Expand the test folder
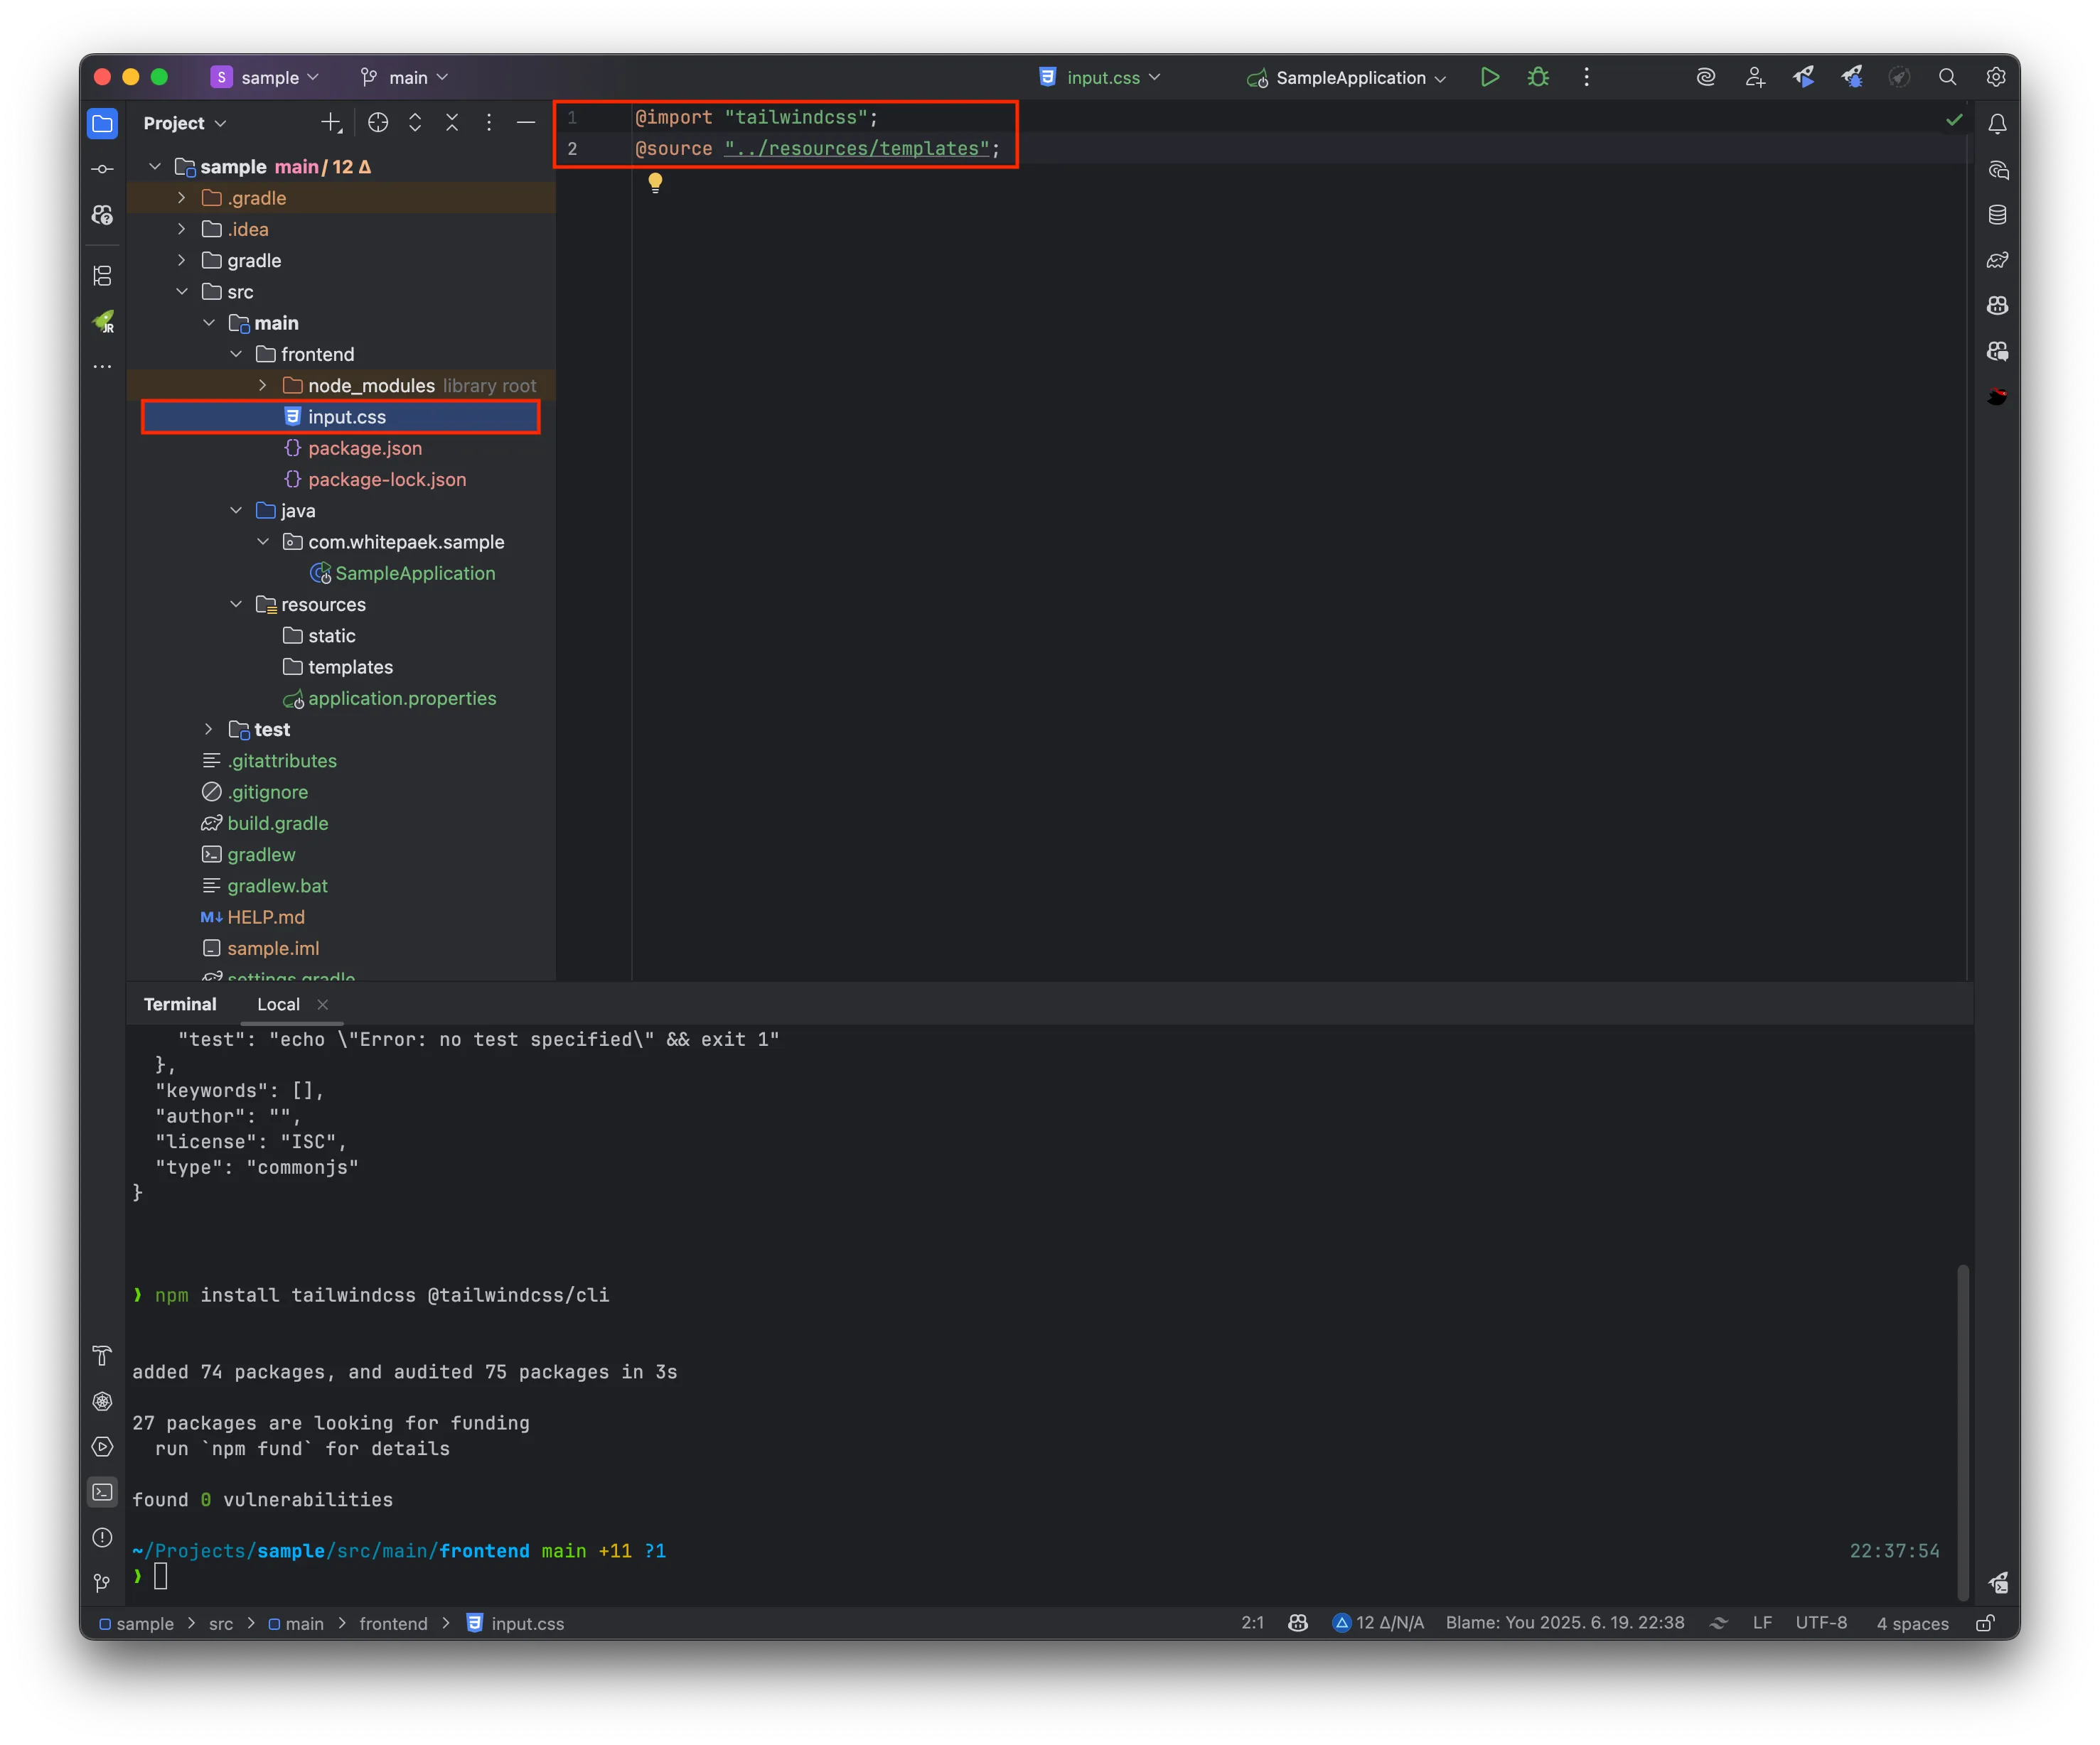The image size is (2100, 1745). coord(208,730)
